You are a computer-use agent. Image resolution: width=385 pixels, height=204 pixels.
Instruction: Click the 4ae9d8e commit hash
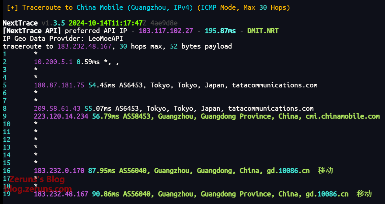[x=164, y=23]
